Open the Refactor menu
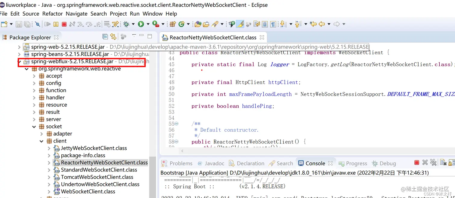The height and width of the screenshot is (198, 455). click(53, 14)
